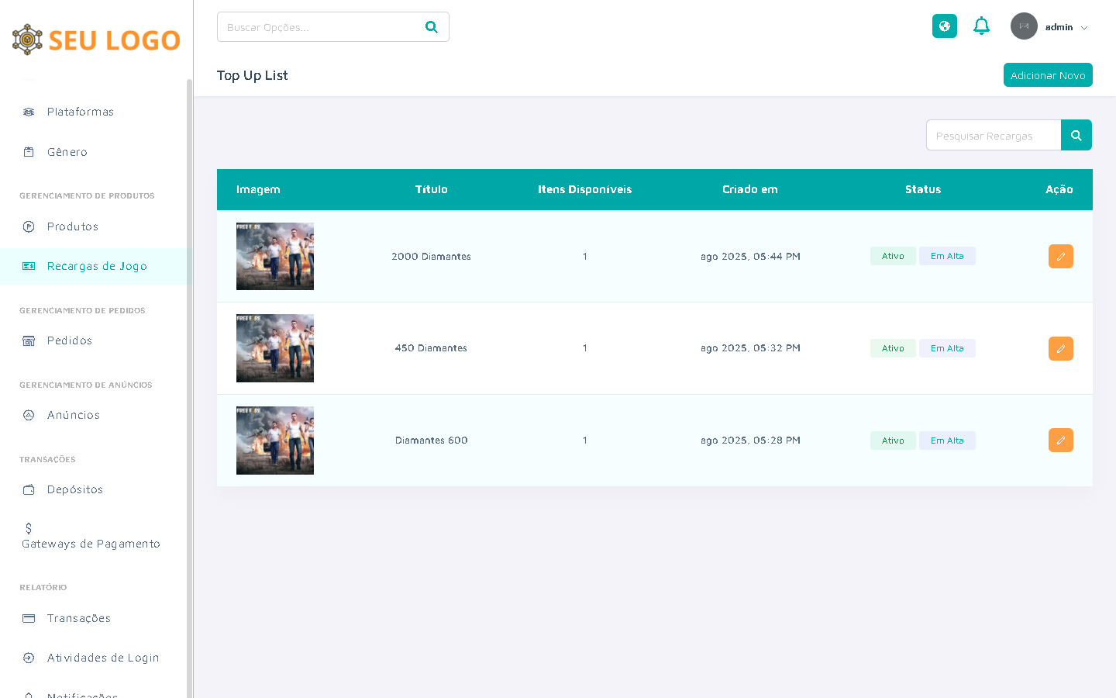Open the 2000 Diamantes thumbnail image
Viewport: 1116px width, 698px height.
click(275, 257)
